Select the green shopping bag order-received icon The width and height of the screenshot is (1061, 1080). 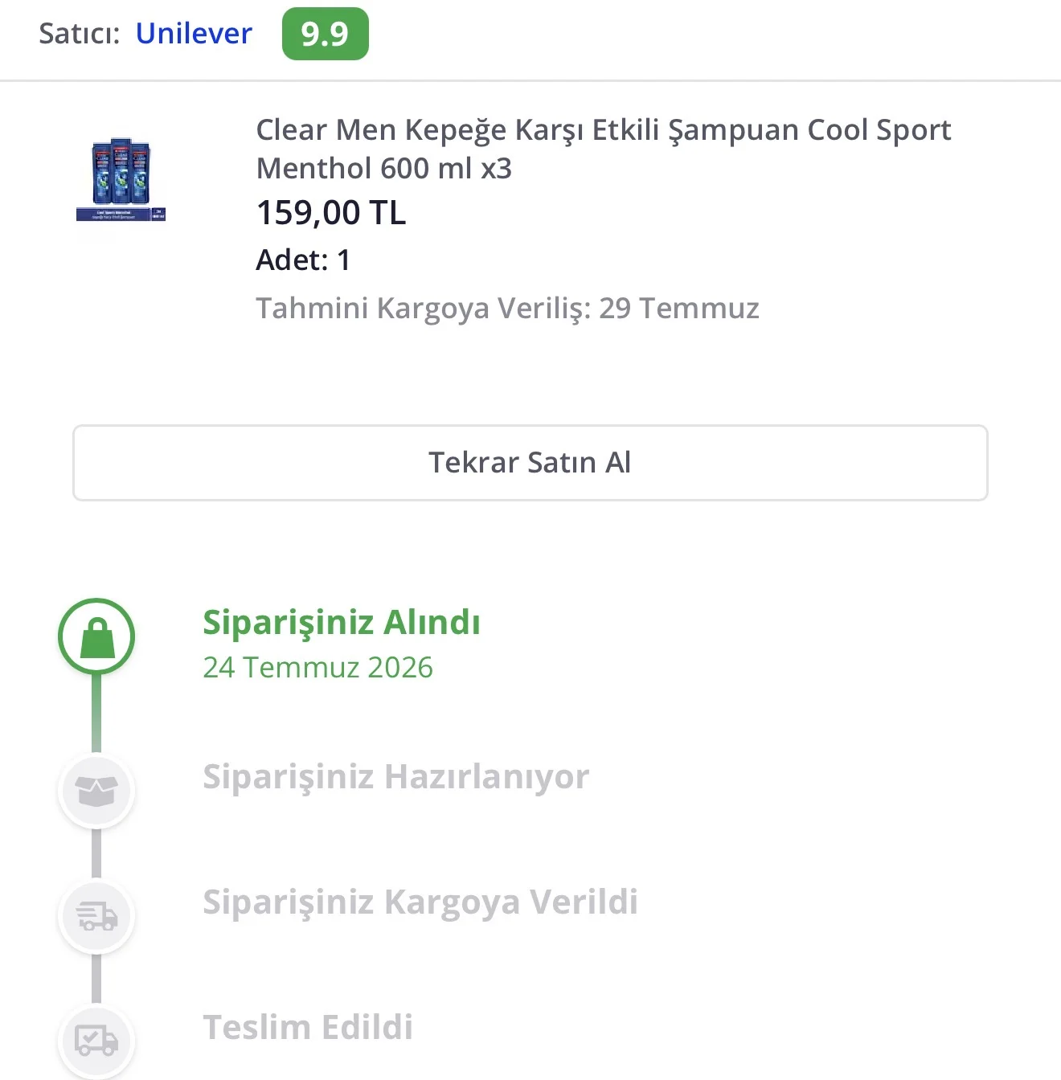96,636
